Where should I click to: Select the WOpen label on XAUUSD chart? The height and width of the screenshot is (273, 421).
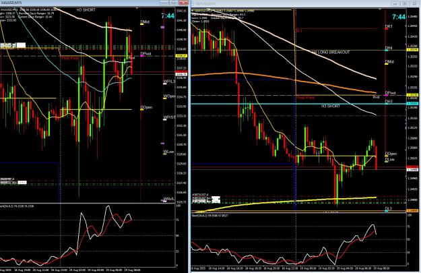(170, 96)
